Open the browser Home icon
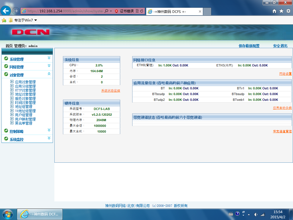The image size is (293, 220). pos(274,11)
